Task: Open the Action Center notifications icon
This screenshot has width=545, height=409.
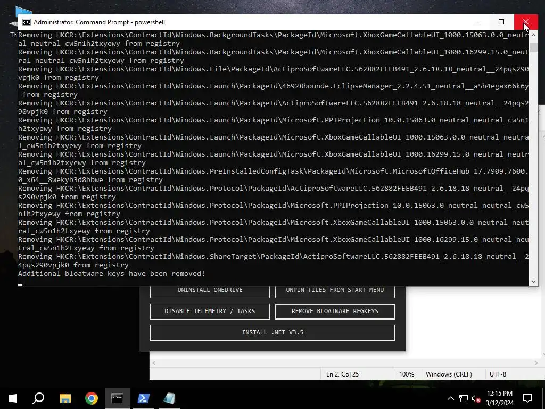Action: click(527, 398)
